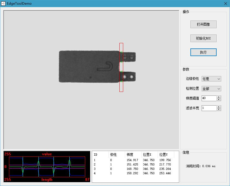Open the 边缘极性 dropdown
Viewport: 230px width, 186px height.
coord(211,79)
